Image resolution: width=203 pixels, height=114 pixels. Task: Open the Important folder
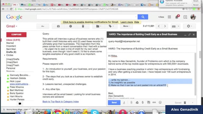11,46
